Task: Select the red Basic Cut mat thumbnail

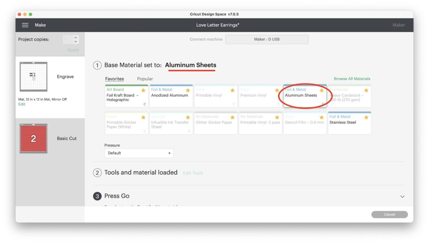Action: click(x=34, y=139)
